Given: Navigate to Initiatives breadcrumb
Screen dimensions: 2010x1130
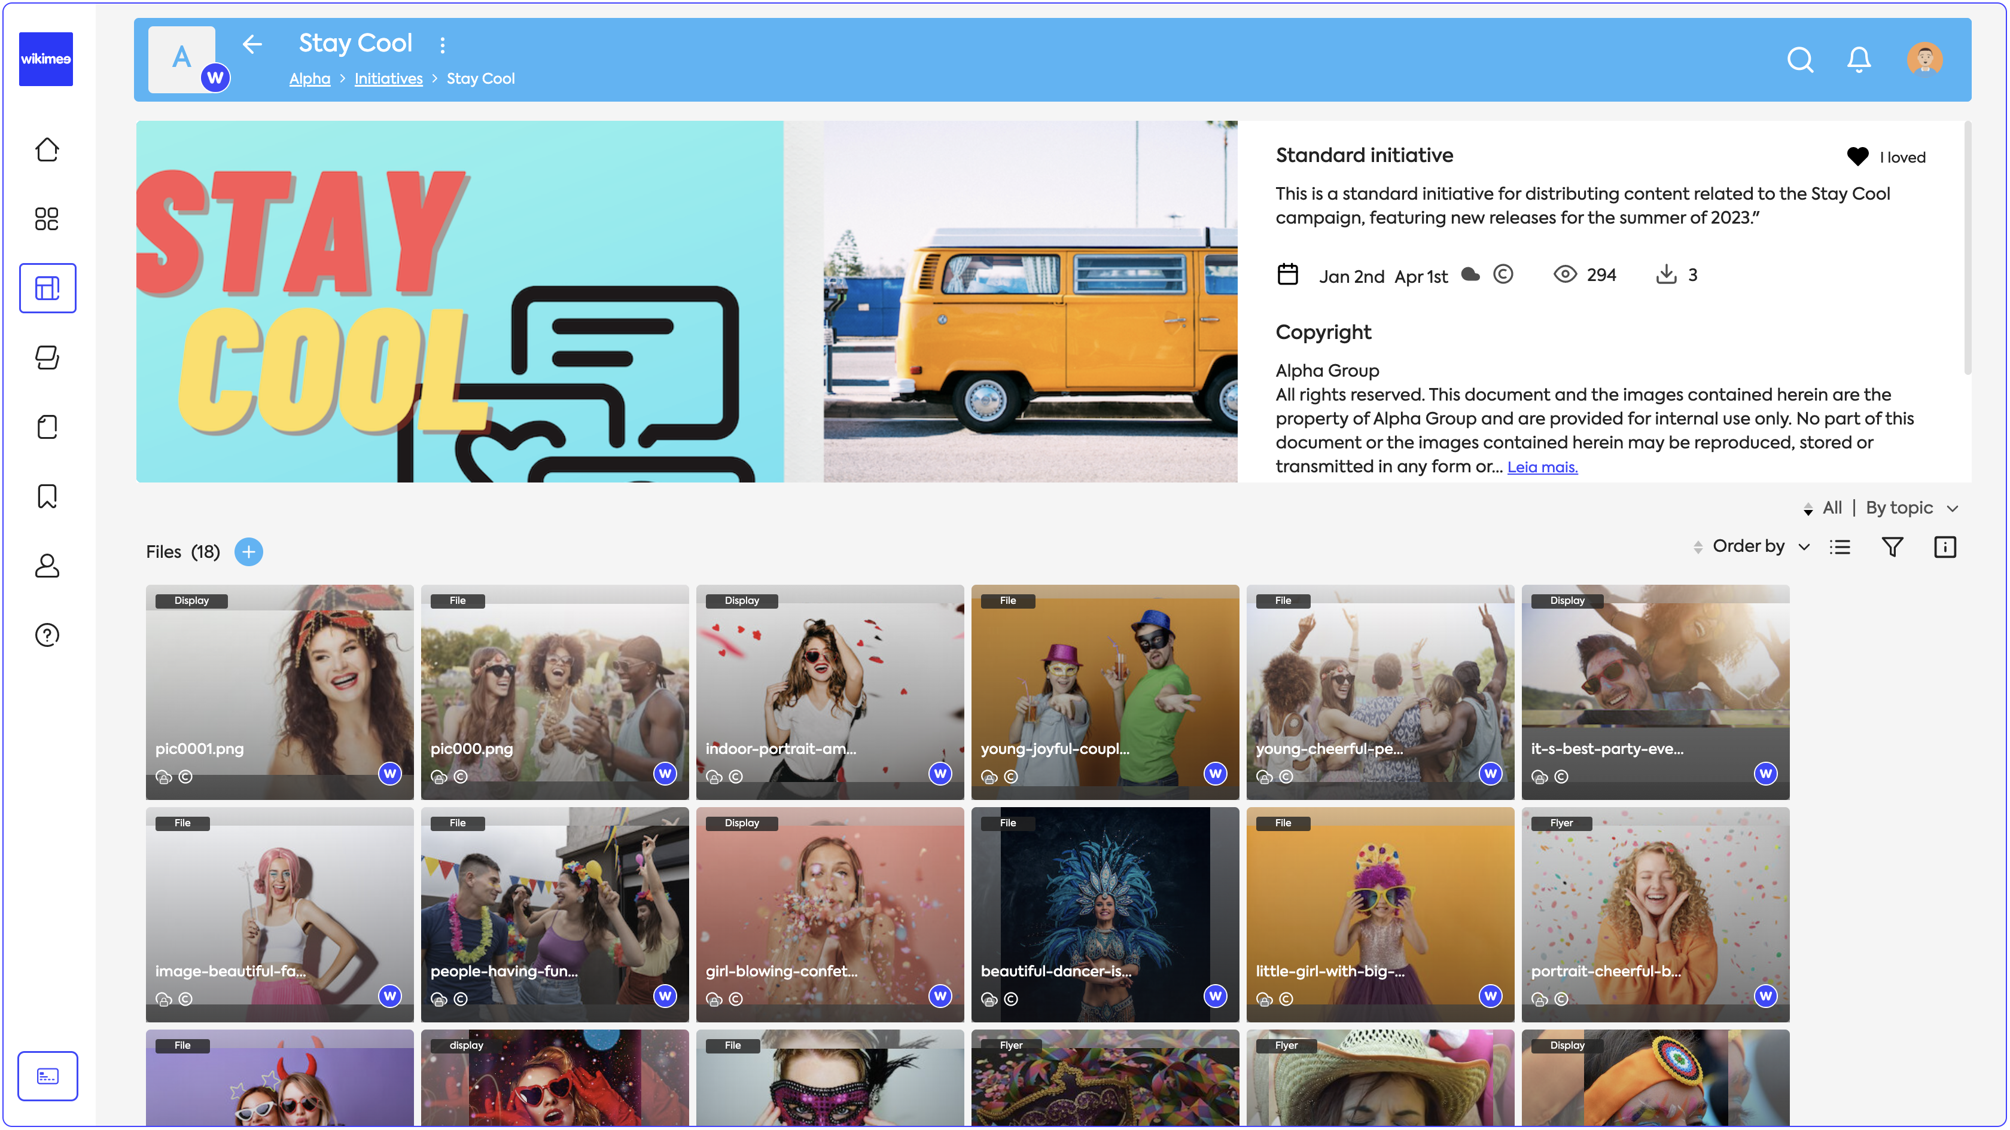Looking at the screenshot, I should (x=388, y=79).
